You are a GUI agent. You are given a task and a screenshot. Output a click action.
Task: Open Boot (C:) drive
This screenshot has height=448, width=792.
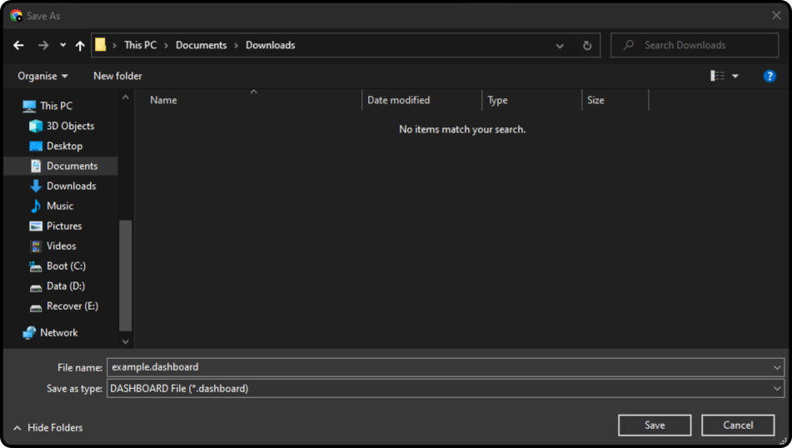tap(66, 266)
